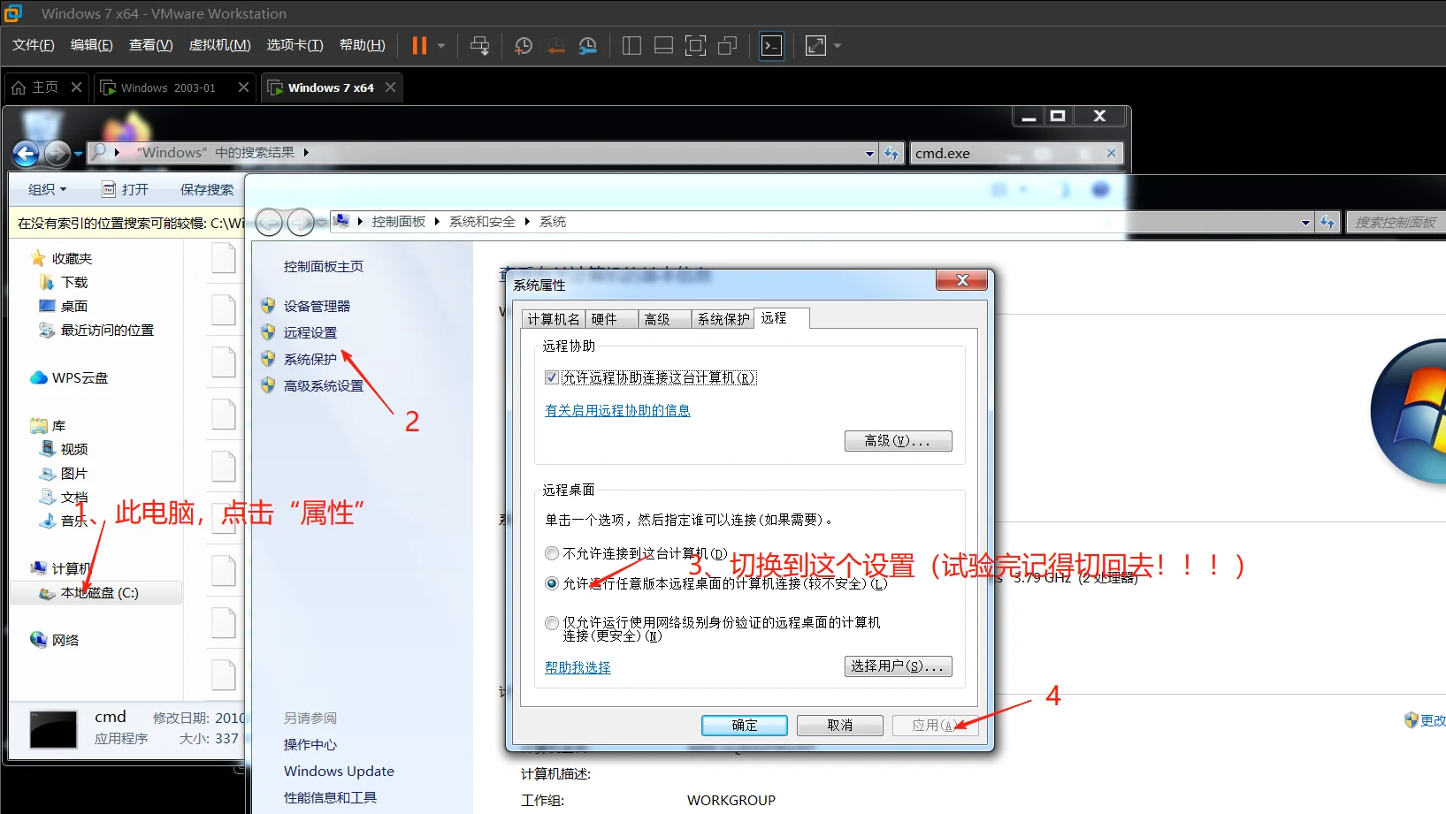Image resolution: width=1446 pixels, height=814 pixels.
Task: Click the revert to snapshot icon
Action: click(x=555, y=46)
